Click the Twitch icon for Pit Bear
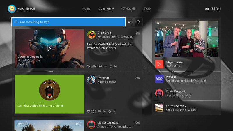Screen dimensions: 233x131 coord(159,79)
